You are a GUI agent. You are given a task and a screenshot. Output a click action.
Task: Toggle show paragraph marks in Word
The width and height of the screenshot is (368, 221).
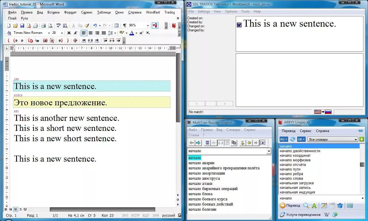pyautogui.click(x=125, y=26)
